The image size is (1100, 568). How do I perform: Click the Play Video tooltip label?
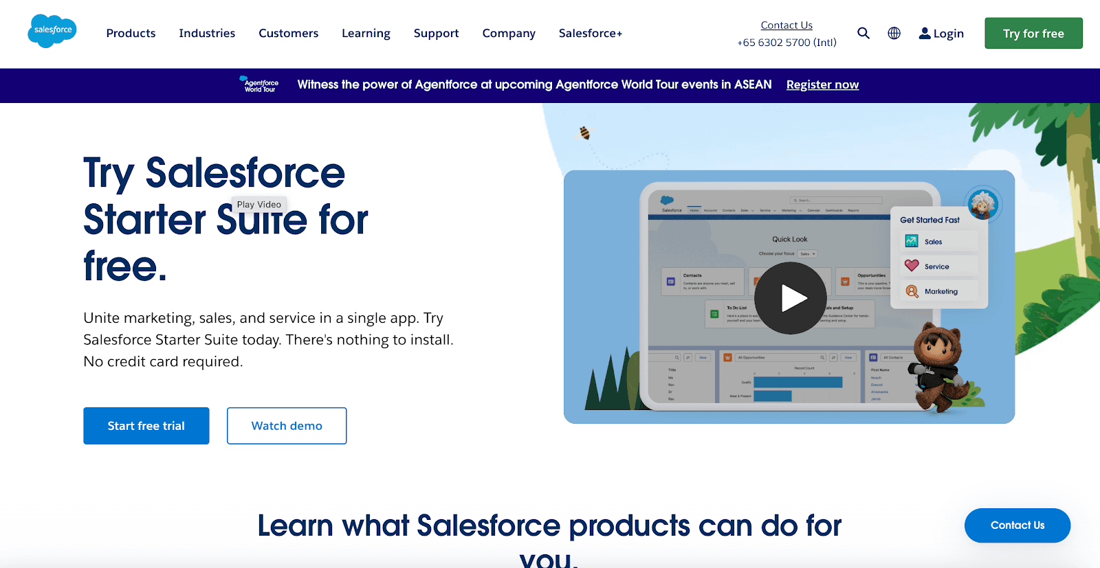click(x=259, y=204)
